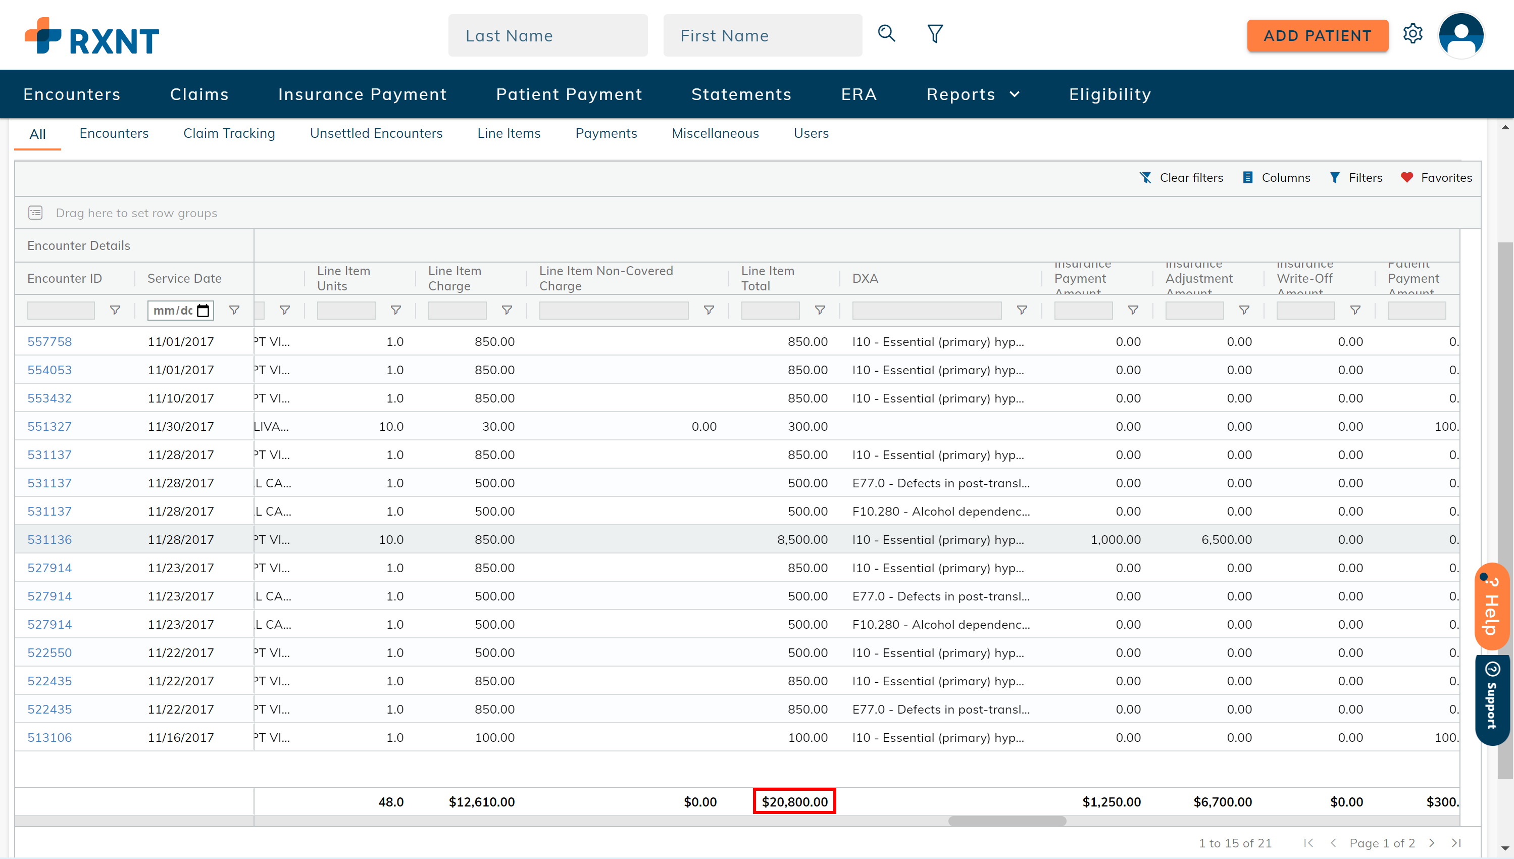Click the row groups panel icon

coord(35,213)
